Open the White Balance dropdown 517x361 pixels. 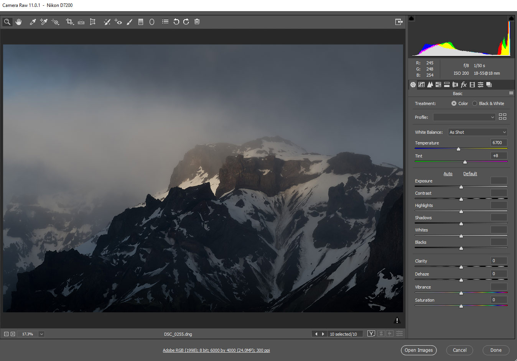[x=477, y=132]
